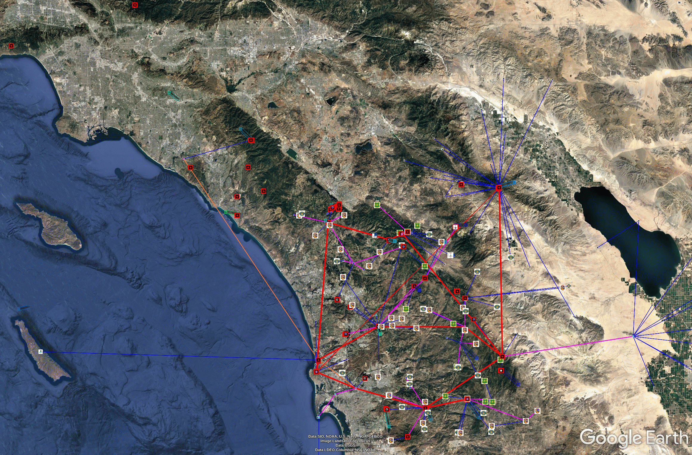Click the white site icon on San Clemente Island
This screenshot has width=692, height=455.
[41, 352]
